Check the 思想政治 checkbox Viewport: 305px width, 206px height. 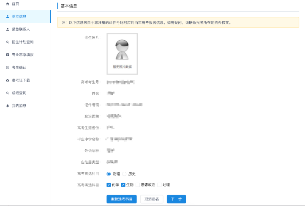[138, 185]
